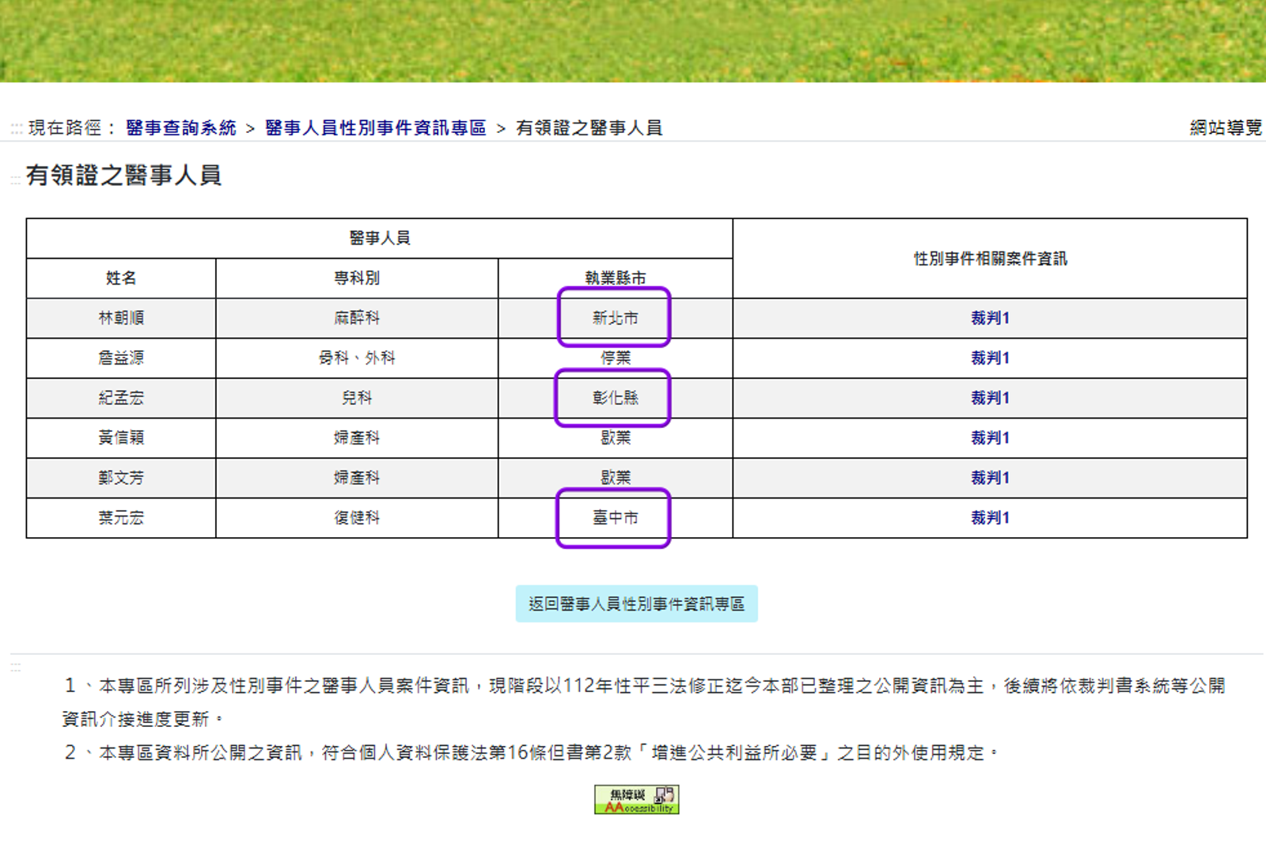
Task: Open 裁判1 for 葉元宏
Action: pyautogui.click(x=991, y=517)
